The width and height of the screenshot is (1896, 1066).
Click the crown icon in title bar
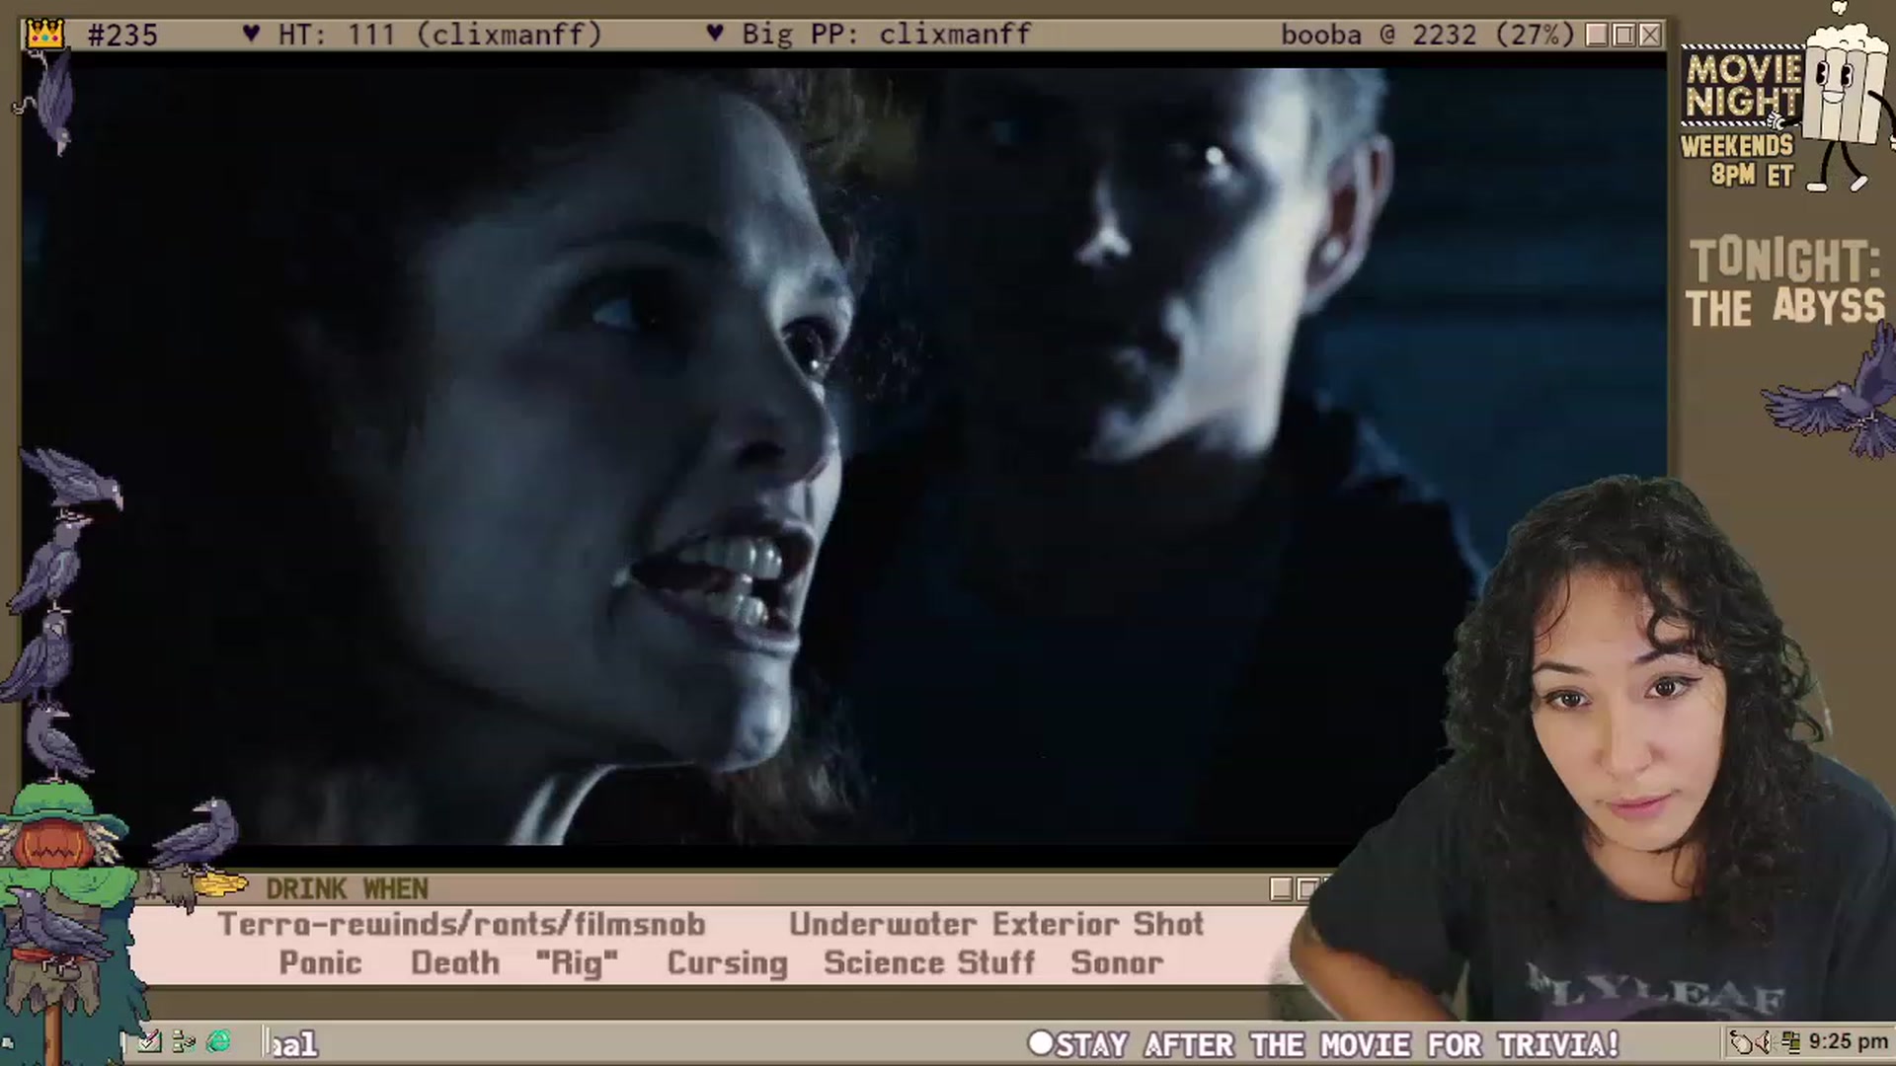tap(45, 35)
